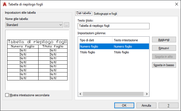
Task: Click the AutoCAD logo icon in title bar
Action: pyautogui.click(x=4, y=4)
